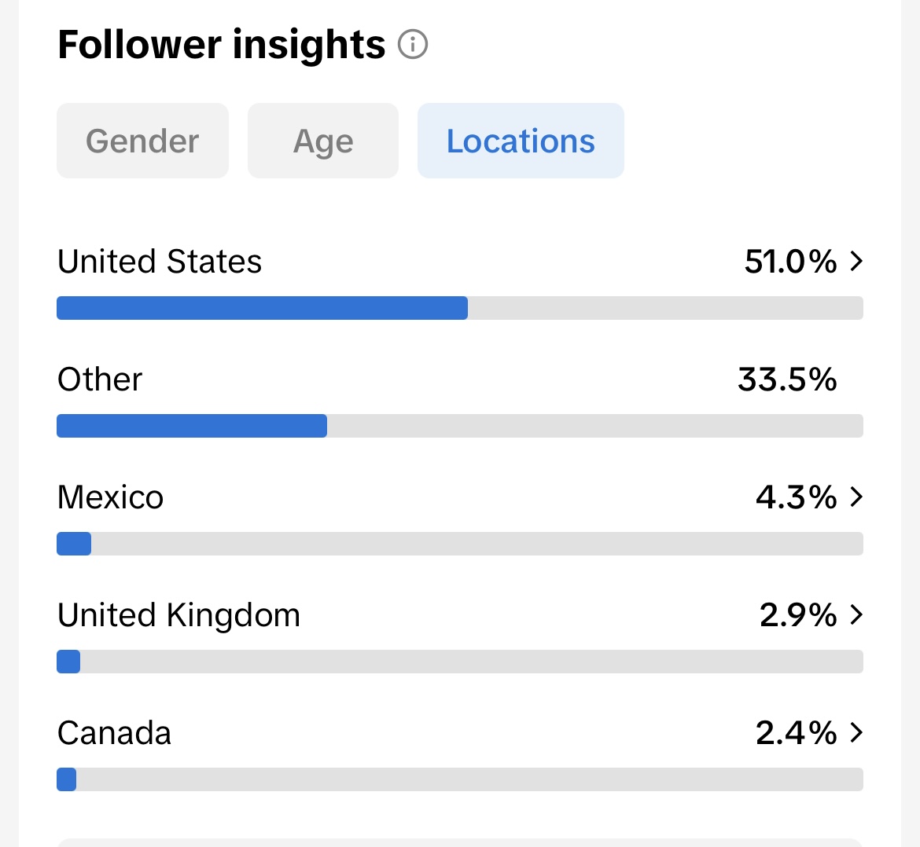The width and height of the screenshot is (920, 847).
Task: Open the United States location label
Action: tap(160, 262)
